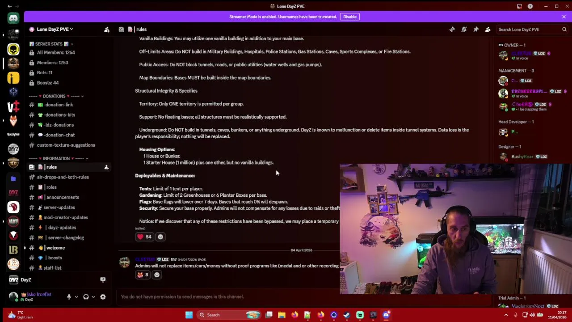572x322 pixels.
Task: Open checklist icon left of rules title
Action: pyautogui.click(x=121, y=30)
